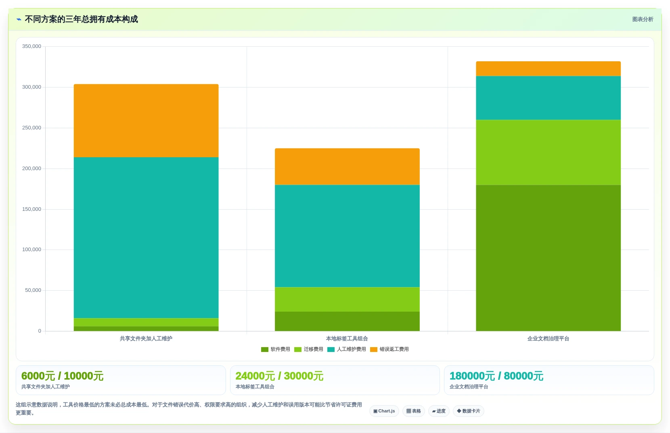Click y-axis tick label 100,000
This screenshot has width=670, height=433.
(x=31, y=250)
